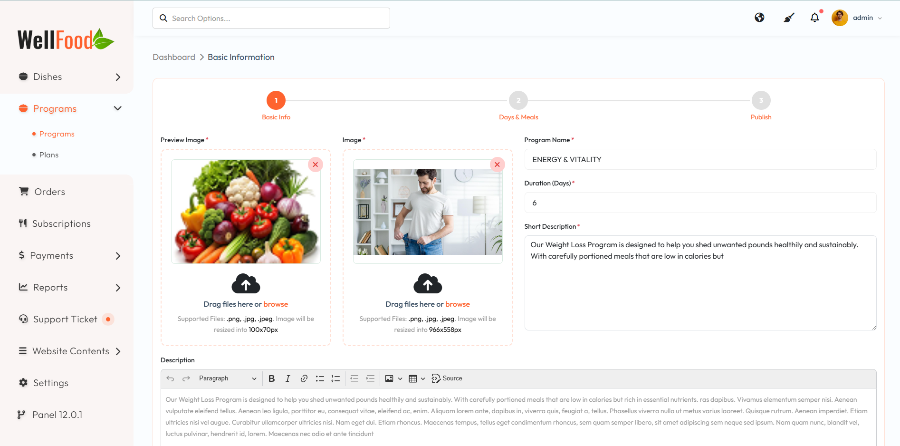Click into the Program Name field
This screenshot has width=900, height=446.
pyautogui.click(x=700, y=160)
